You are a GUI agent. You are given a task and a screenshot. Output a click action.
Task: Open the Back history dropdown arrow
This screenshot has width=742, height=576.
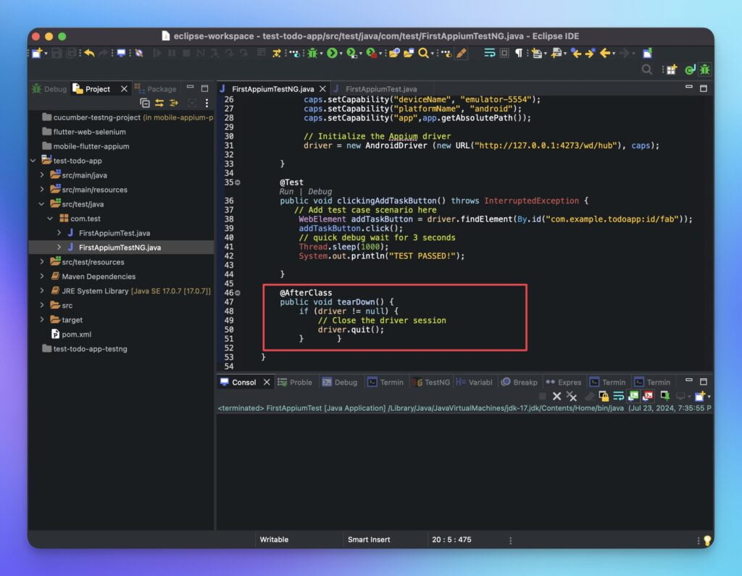(614, 54)
